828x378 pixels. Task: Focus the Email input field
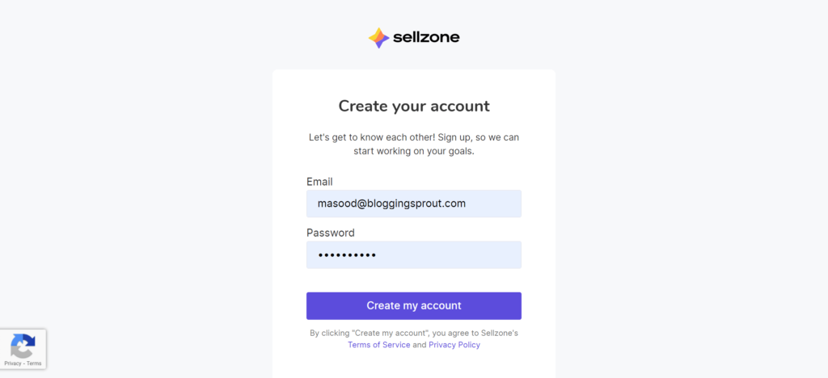coord(414,204)
